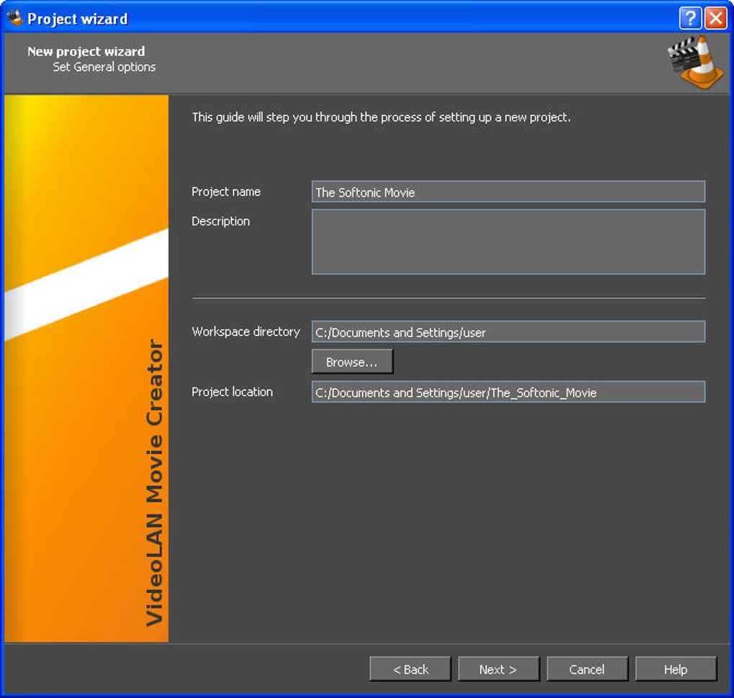Click the 'Set General options' subtitle
Screen dimensions: 734x698
(104, 67)
